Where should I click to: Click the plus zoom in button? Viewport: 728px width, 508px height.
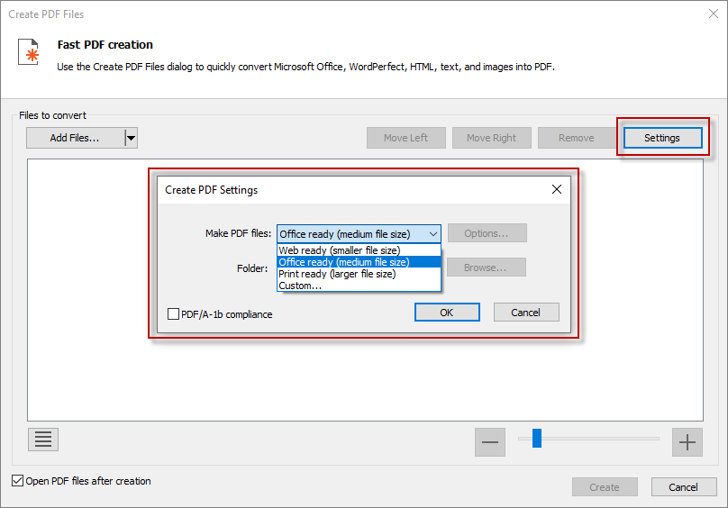coord(687,441)
